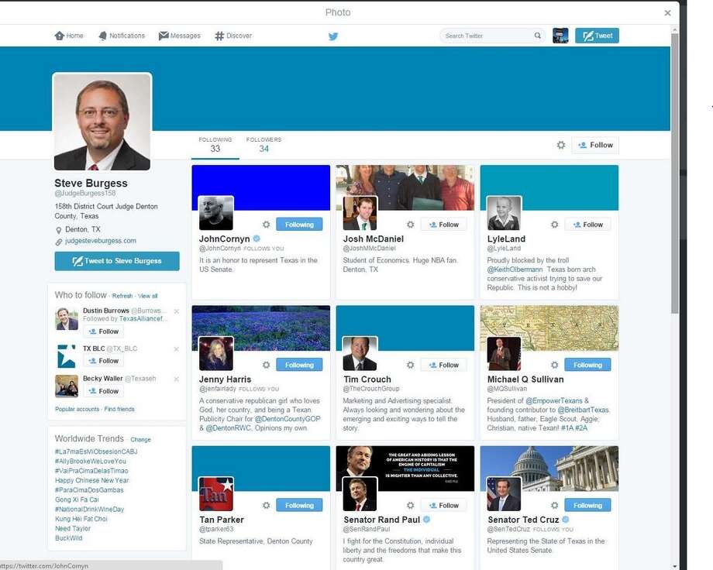Open Messages envelope in top bar
This screenshot has height=570, width=713.
coord(180,36)
